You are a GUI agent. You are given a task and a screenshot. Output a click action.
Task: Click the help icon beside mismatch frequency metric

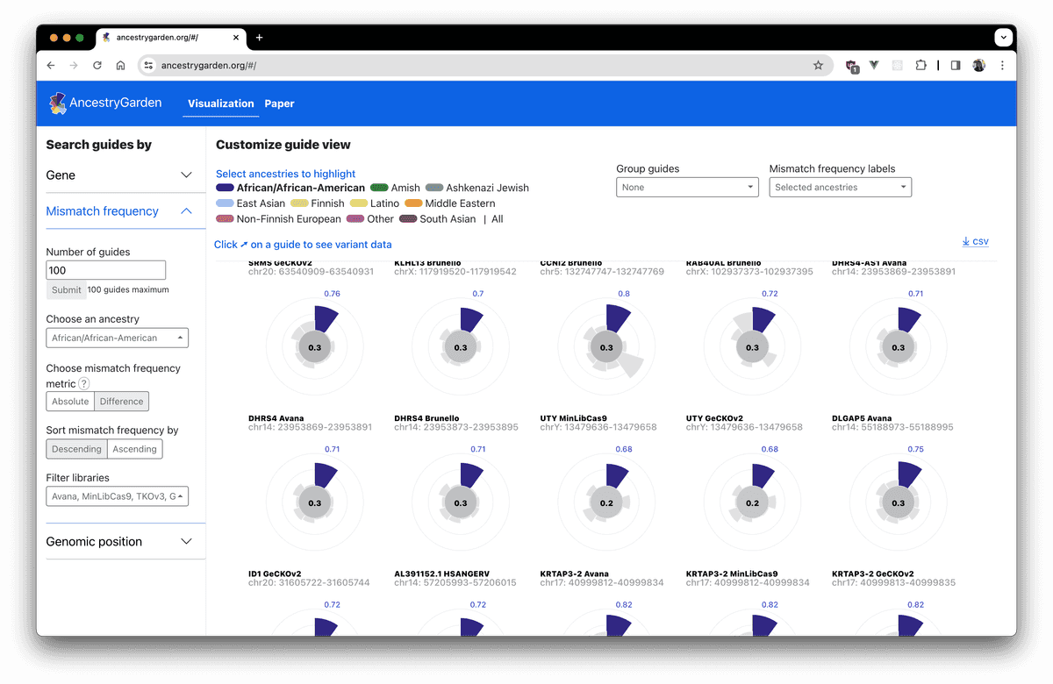[x=84, y=383]
